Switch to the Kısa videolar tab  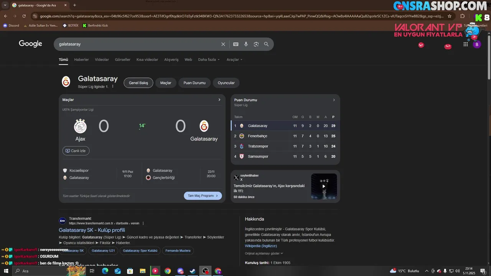coord(147,59)
